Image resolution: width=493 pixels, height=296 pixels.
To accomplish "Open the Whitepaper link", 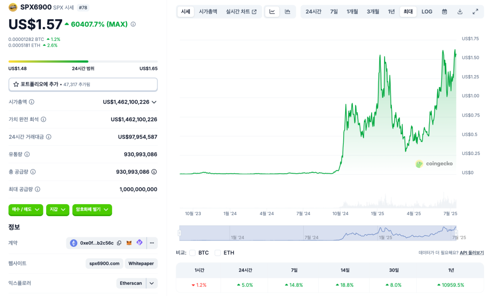I will [x=141, y=263].
